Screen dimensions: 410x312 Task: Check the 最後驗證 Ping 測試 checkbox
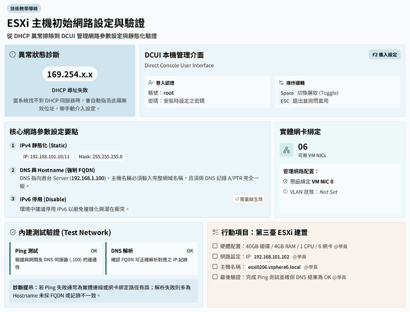pyautogui.click(x=215, y=277)
